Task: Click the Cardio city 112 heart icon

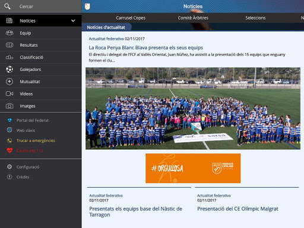Action: coord(9,150)
